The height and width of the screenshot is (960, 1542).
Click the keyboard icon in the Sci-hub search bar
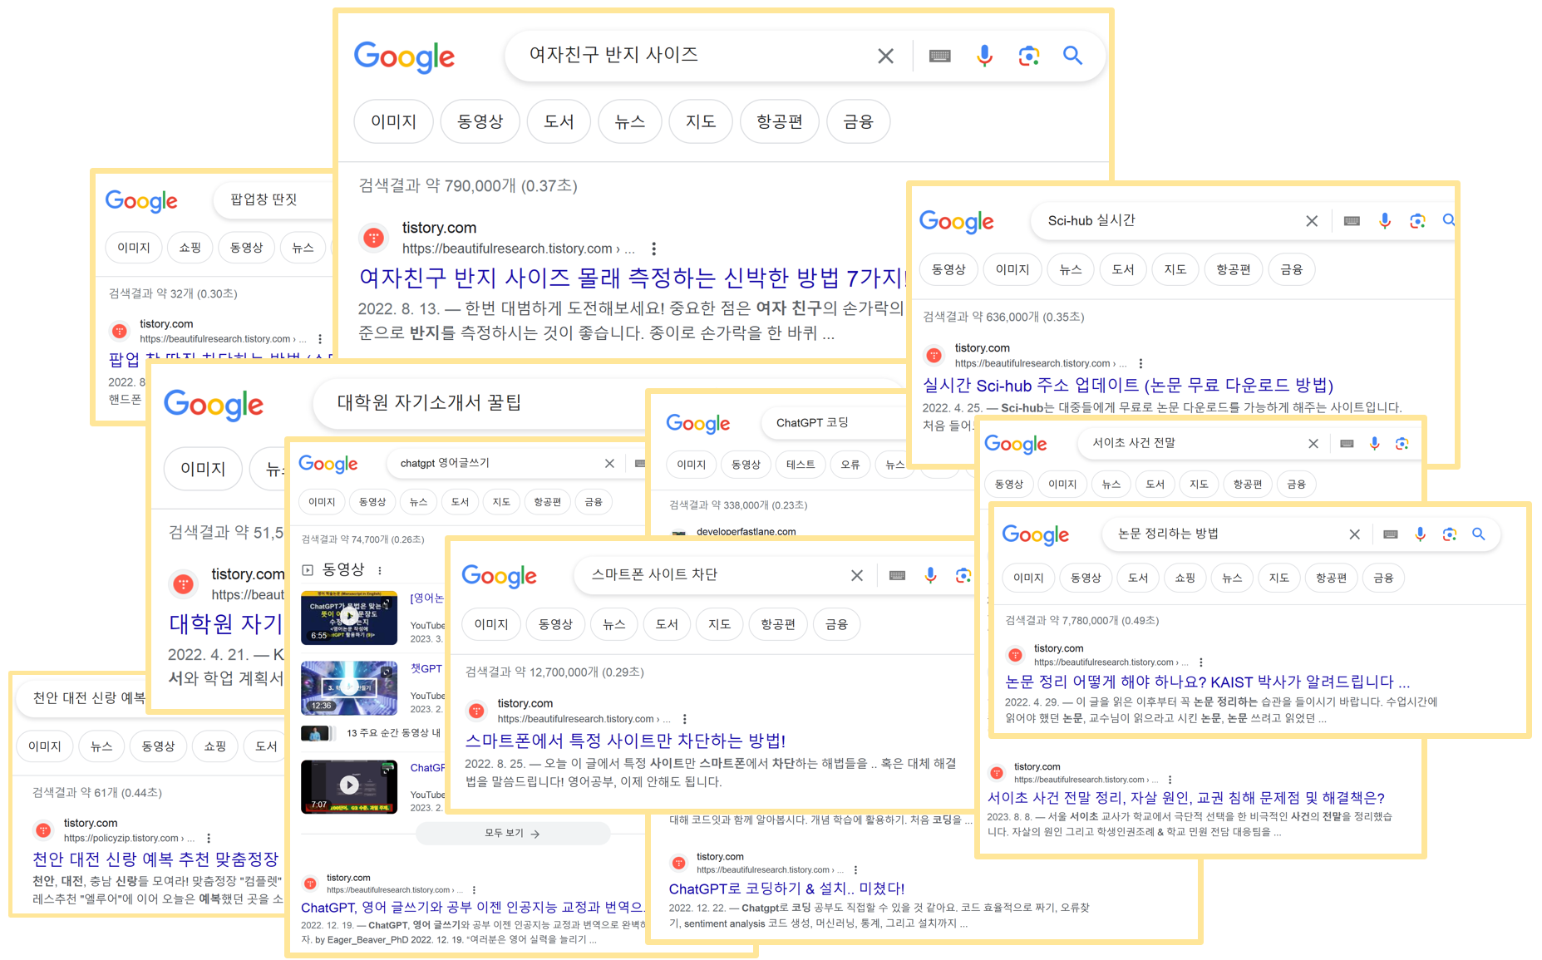pos(1351,220)
